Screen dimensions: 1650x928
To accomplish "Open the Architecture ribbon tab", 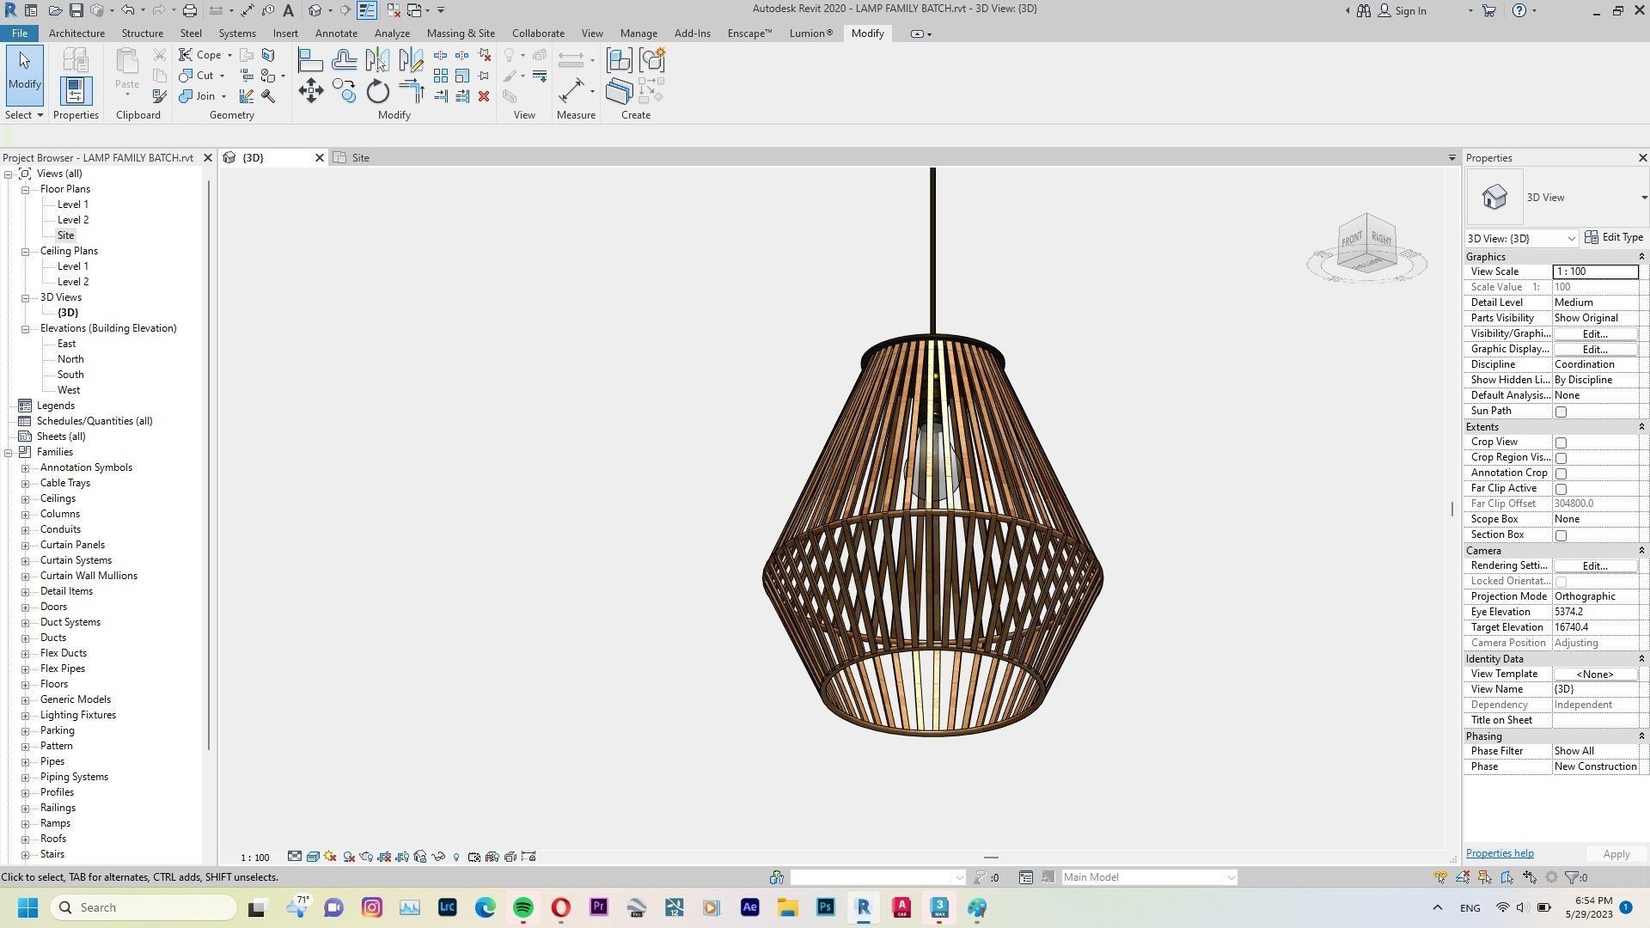I will click(76, 34).
